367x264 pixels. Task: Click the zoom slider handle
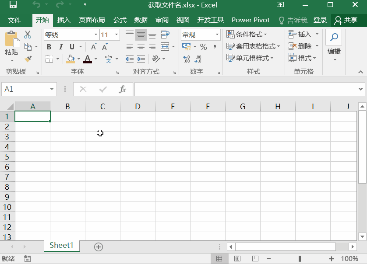tap(300, 259)
